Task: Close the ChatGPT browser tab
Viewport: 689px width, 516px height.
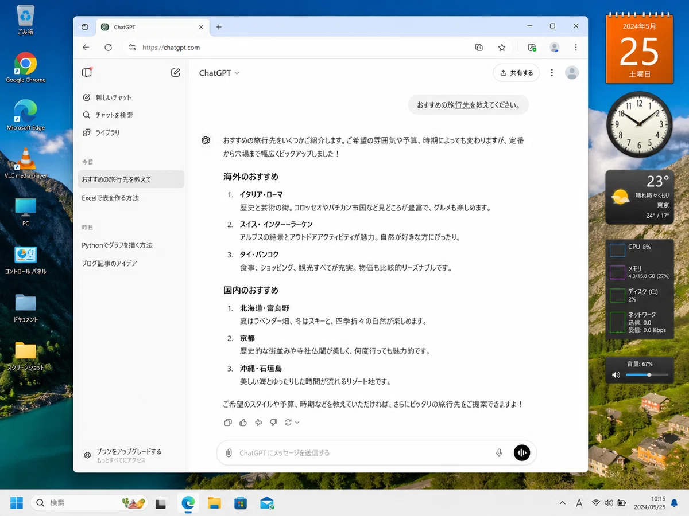Action: (201, 27)
